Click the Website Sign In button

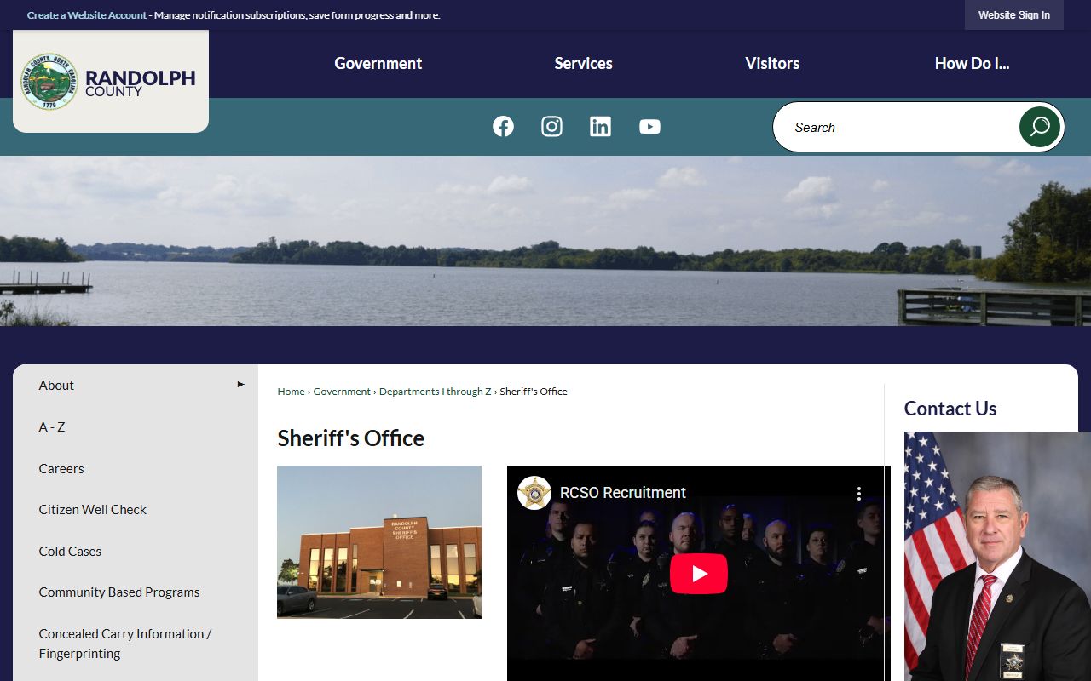tap(1014, 15)
